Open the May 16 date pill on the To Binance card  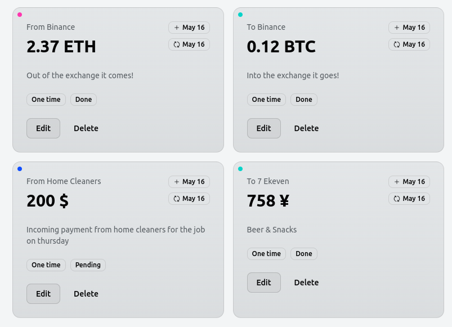point(409,28)
